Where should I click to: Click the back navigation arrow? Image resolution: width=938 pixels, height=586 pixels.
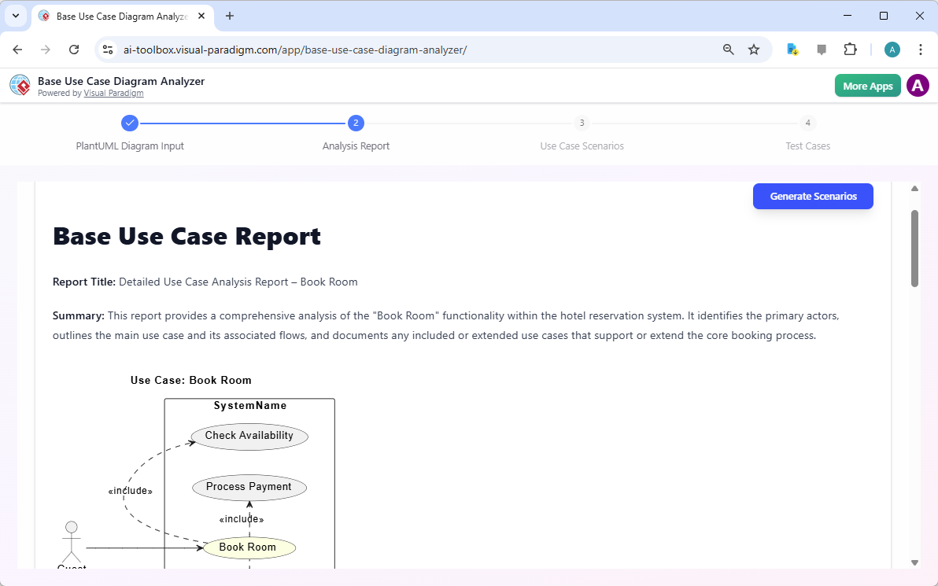pos(17,49)
